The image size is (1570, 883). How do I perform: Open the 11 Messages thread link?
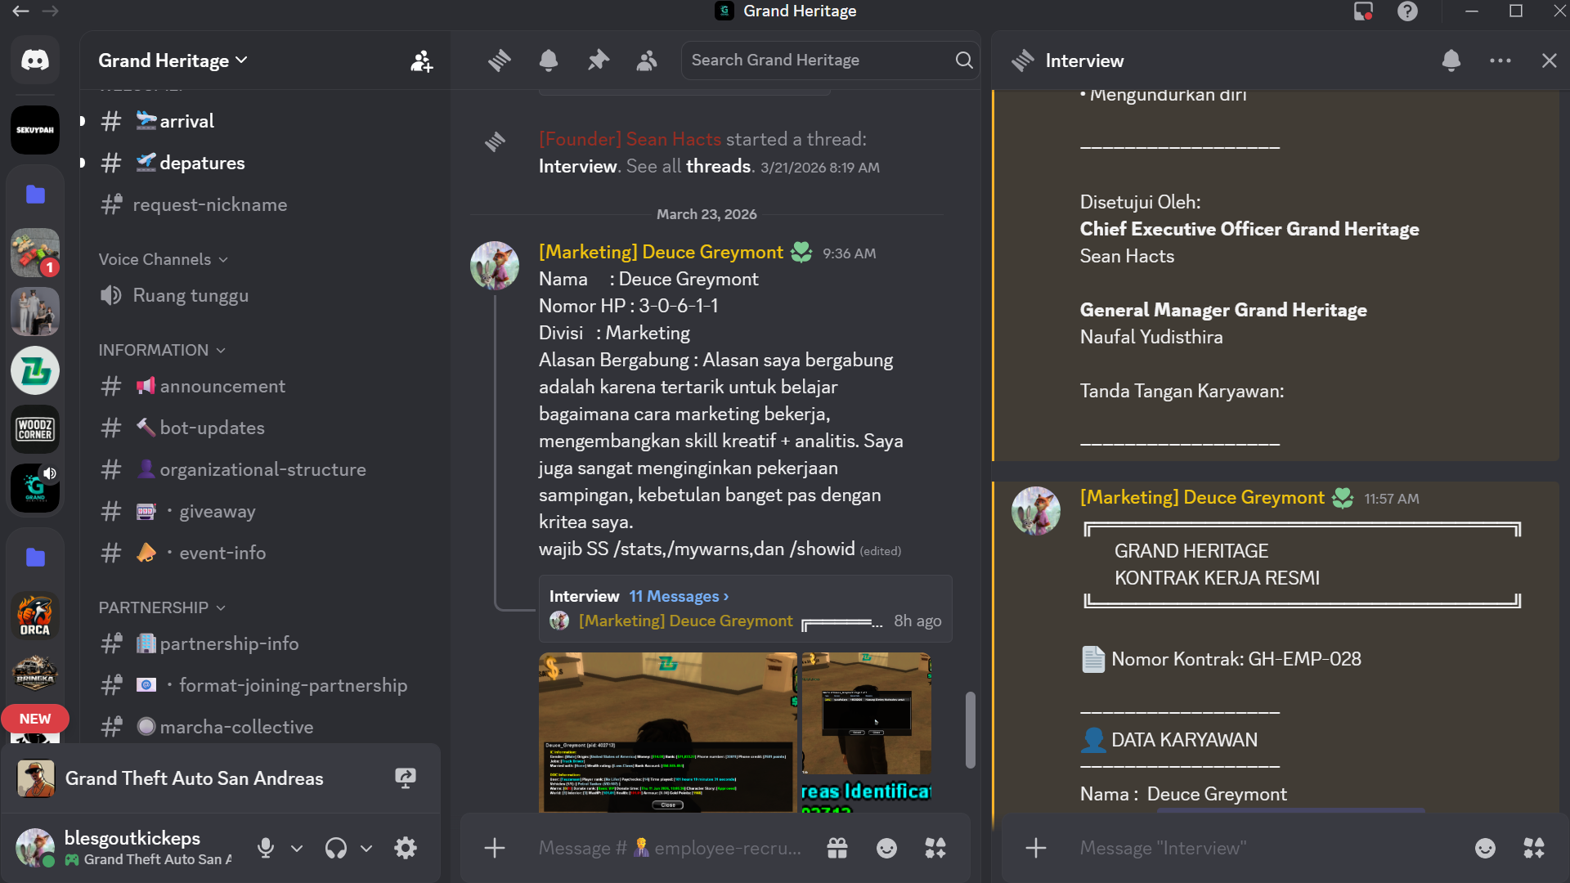678,596
